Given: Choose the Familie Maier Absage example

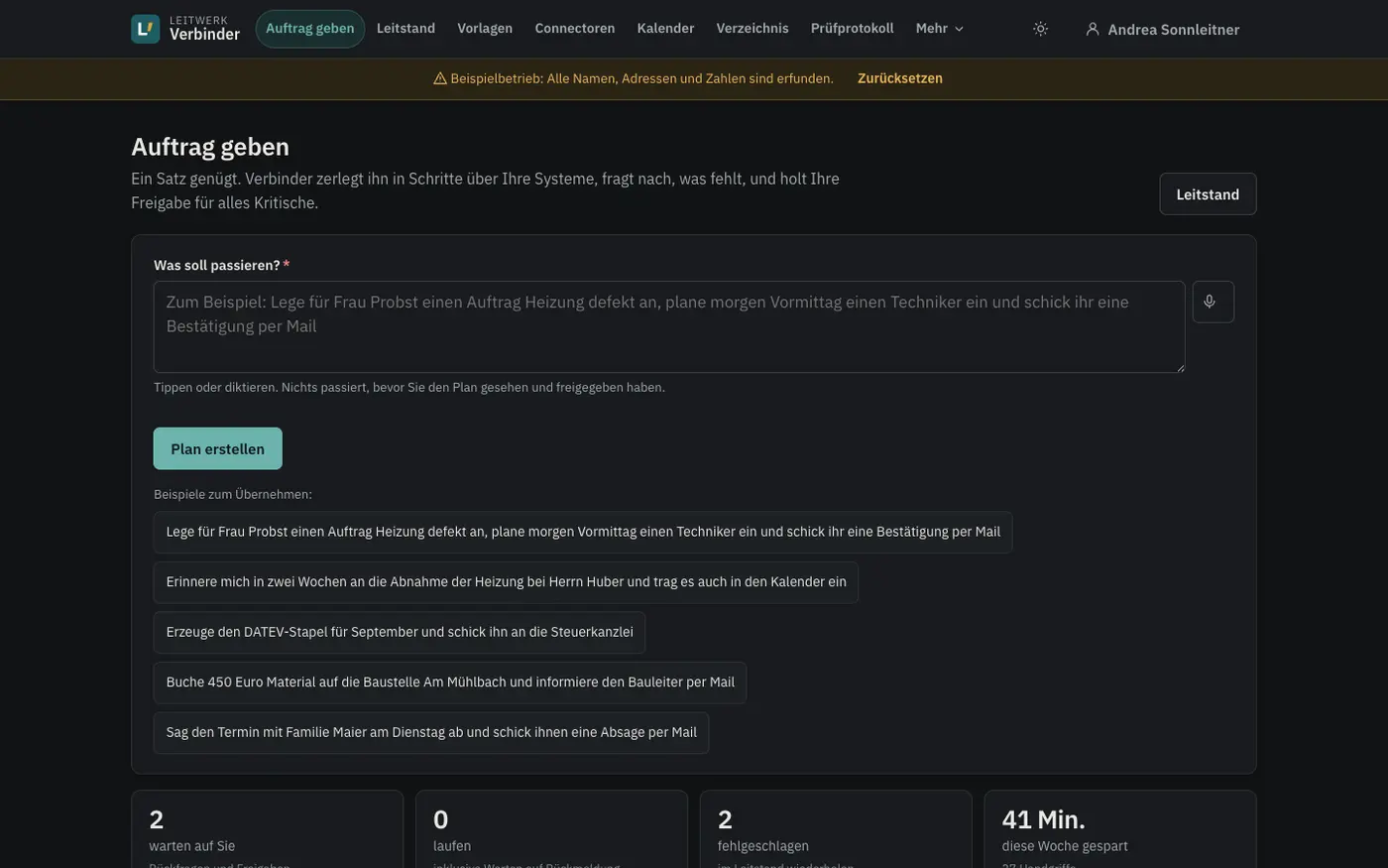Looking at the screenshot, I should pyautogui.click(x=431, y=733).
